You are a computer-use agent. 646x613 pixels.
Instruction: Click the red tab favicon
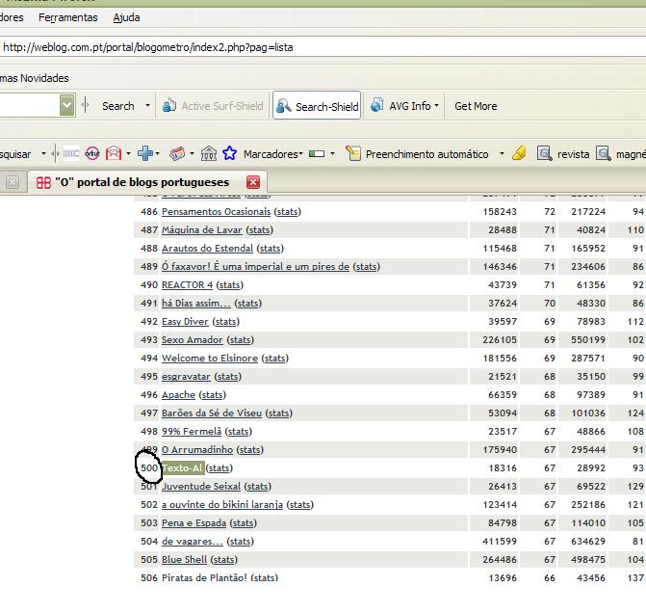[43, 182]
